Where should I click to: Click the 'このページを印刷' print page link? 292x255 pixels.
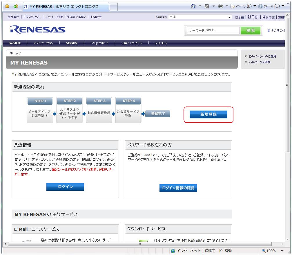coord(259,62)
